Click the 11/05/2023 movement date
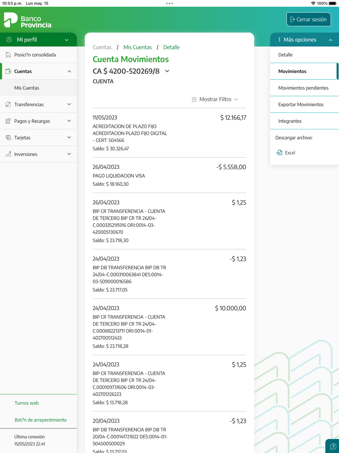This screenshot has height=453, width=339. (x=105, y=117)
